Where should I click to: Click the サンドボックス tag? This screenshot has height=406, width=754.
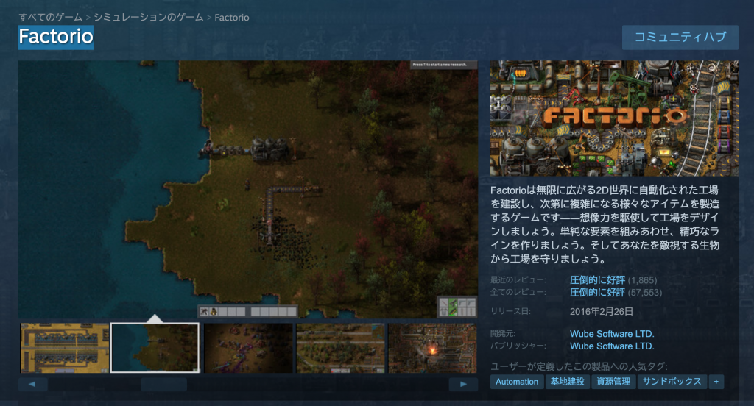point(672,382)
